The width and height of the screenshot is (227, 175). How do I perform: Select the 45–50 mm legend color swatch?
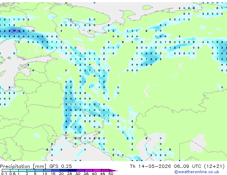105,170
